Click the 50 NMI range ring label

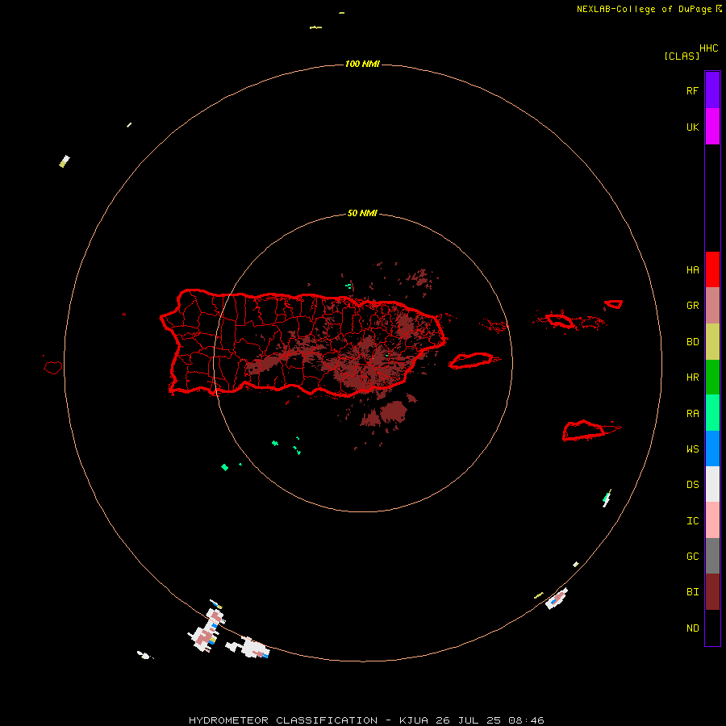[362, 213]
